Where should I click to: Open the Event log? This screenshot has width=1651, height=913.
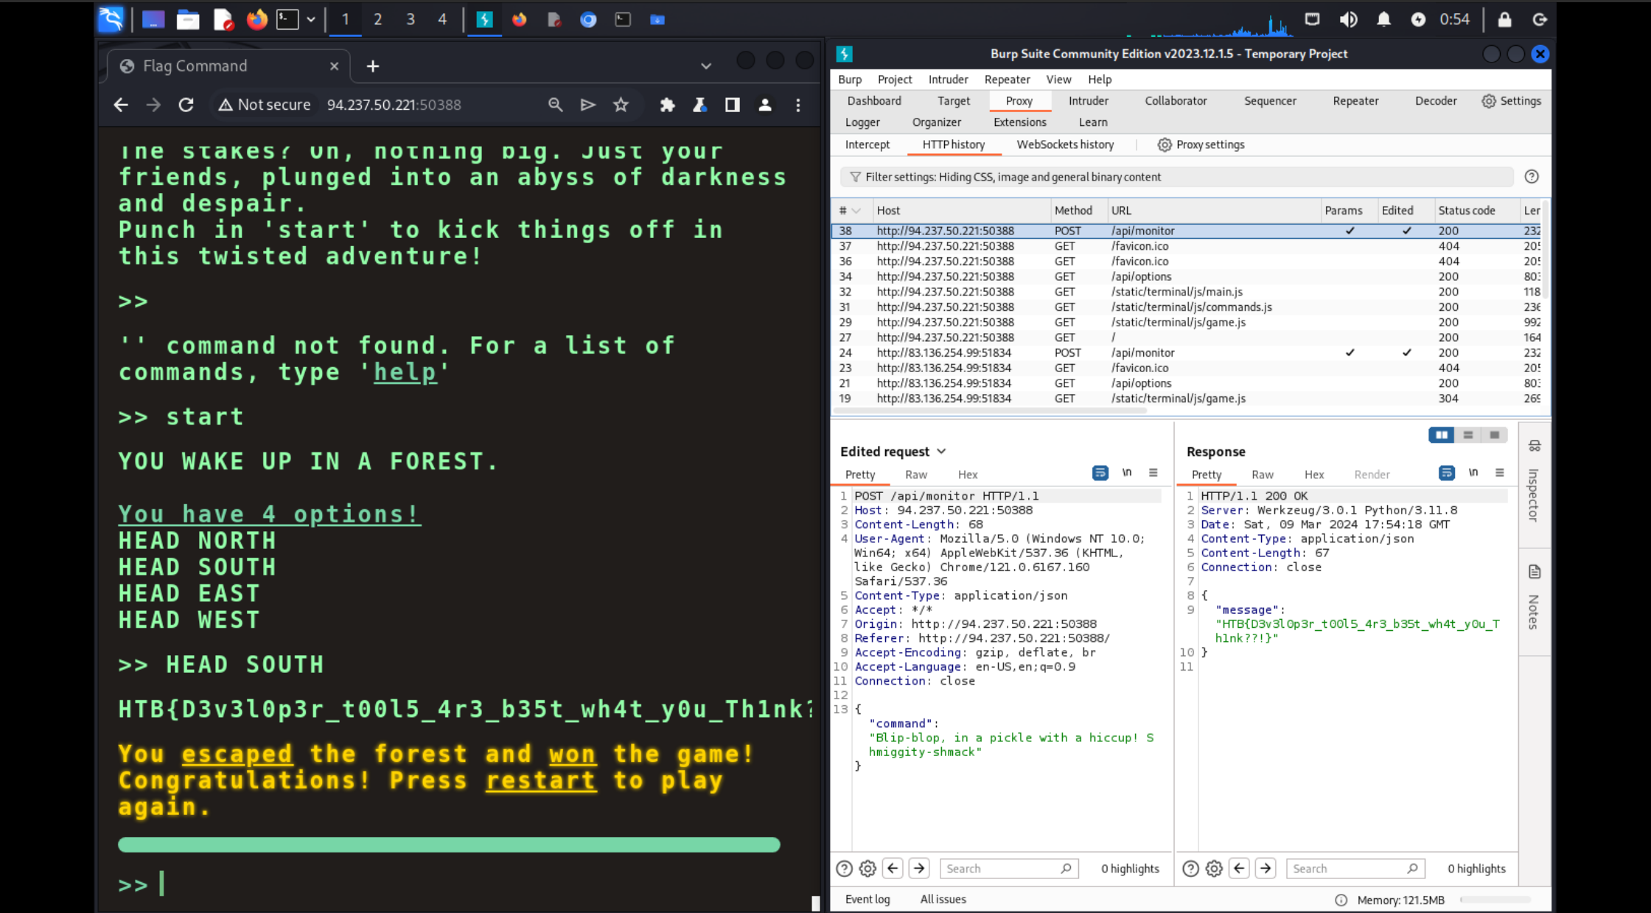tap(868, 899)
